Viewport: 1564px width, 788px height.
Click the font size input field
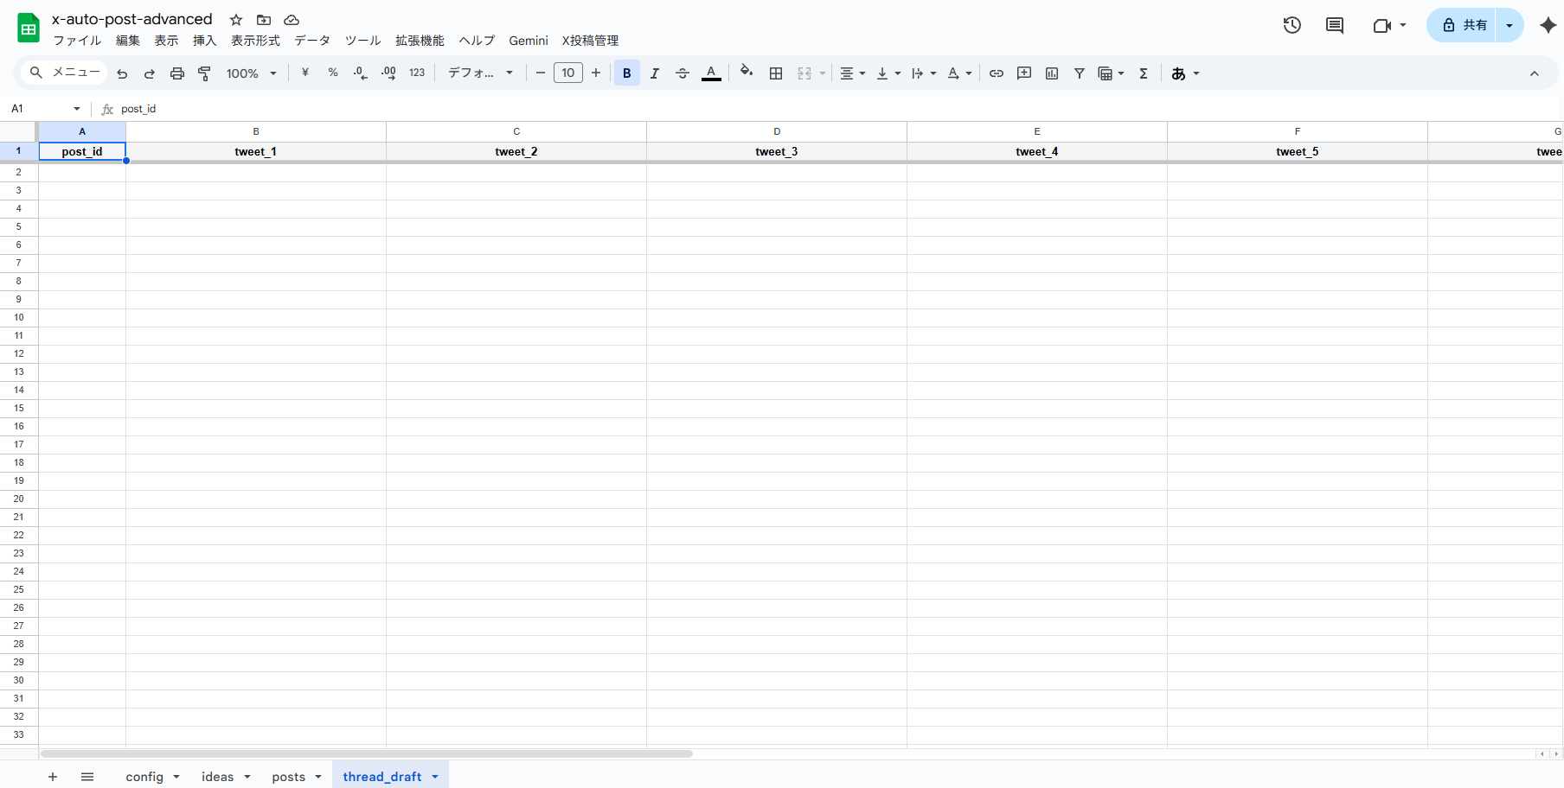(x=568, y=73)
